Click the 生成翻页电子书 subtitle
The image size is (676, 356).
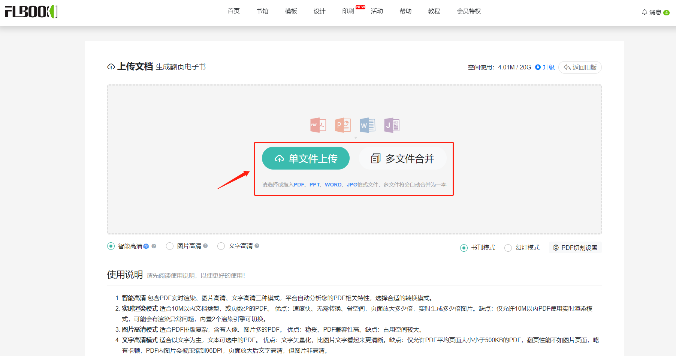point(181,67)
